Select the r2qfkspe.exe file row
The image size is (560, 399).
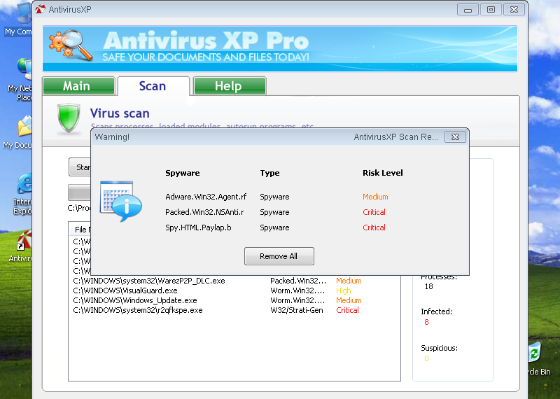pyautogui.click(x=234, y=310)
